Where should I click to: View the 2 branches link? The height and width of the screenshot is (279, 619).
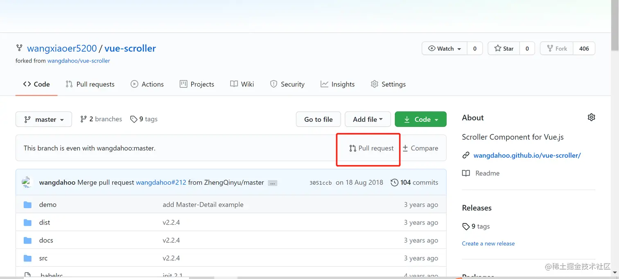101,119
